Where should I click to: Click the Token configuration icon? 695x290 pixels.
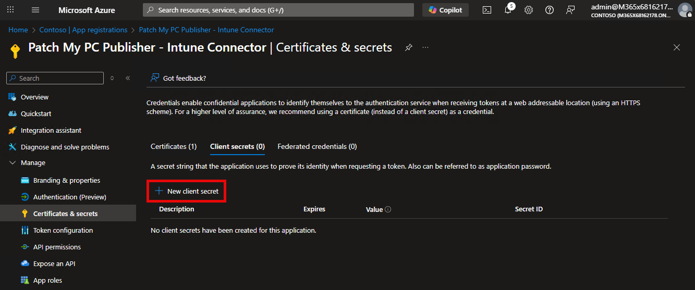(25, 230)
